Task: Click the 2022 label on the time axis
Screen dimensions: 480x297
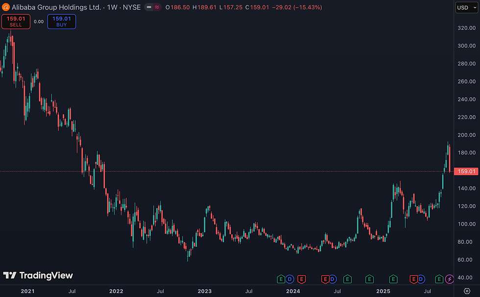Action: point(116,291)
